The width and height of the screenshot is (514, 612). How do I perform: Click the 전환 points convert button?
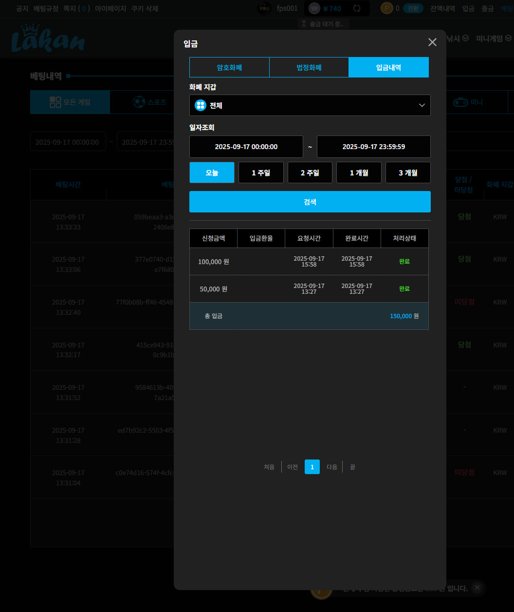pos(413,8)
